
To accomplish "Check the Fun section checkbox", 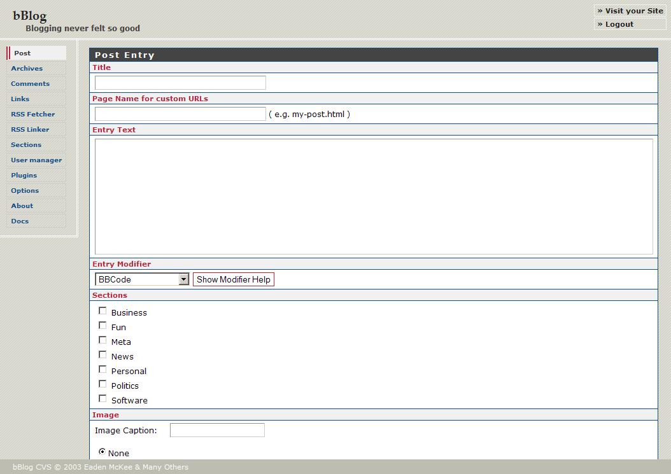I will point(102,326).
